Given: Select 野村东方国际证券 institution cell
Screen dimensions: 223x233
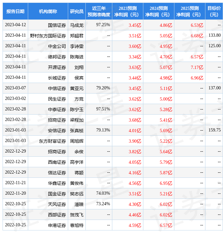Looking at the screenshot, I should click(48, 36).
